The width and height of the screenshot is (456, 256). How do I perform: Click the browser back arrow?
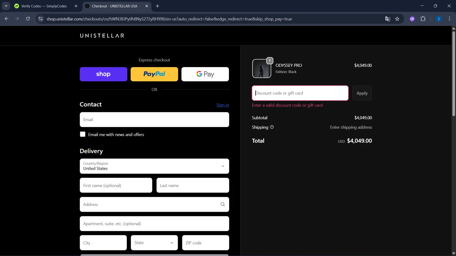tap(6, 19)
